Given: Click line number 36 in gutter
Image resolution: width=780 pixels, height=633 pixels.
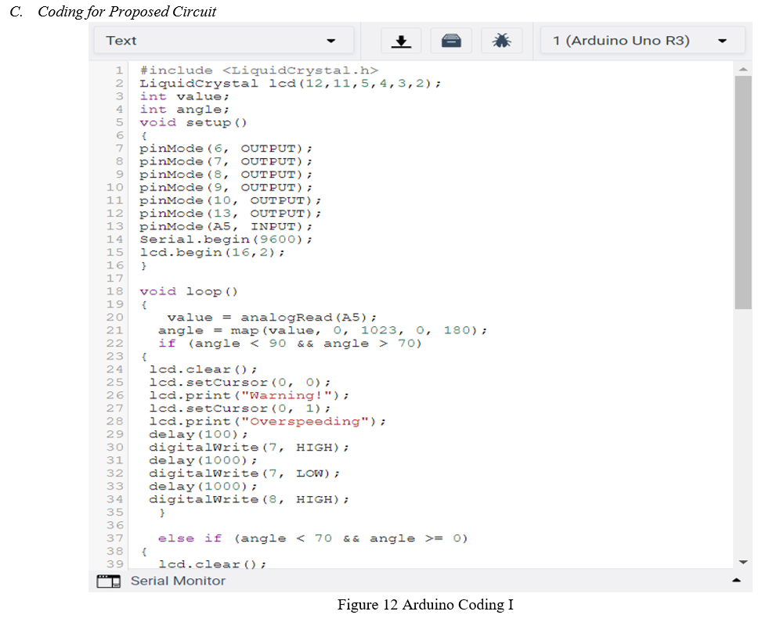Looking at the screenshot, I should pyautogui.click(x=115, y=525).
